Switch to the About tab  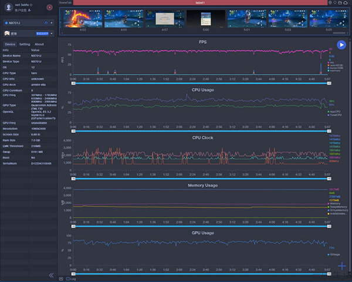pos(39,44)
